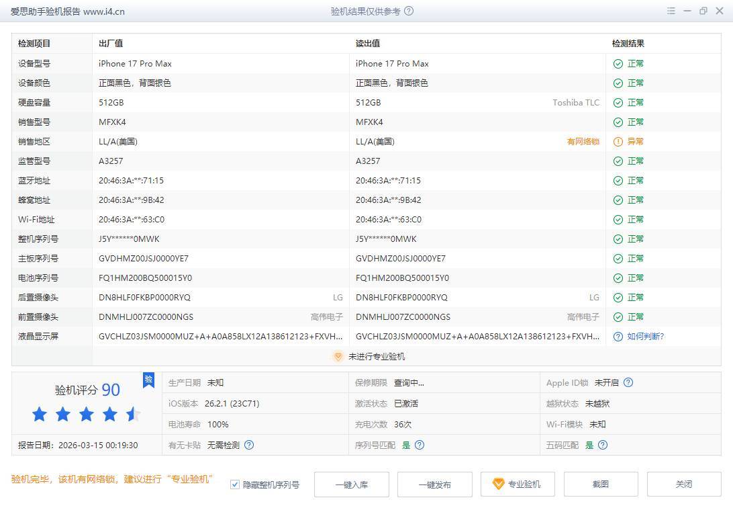Click the five-star rating display
Image resolution: width=733 pixels, height=508 pixels.
point(86,415)
